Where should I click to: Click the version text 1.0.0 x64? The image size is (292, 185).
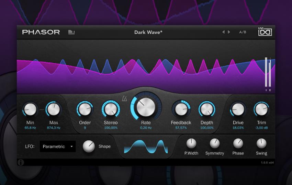267,162
